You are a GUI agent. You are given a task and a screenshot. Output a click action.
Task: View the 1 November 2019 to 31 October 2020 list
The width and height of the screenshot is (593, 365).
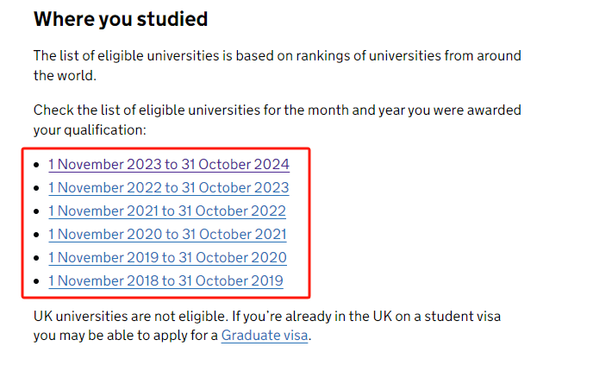[x=167, y=257]
